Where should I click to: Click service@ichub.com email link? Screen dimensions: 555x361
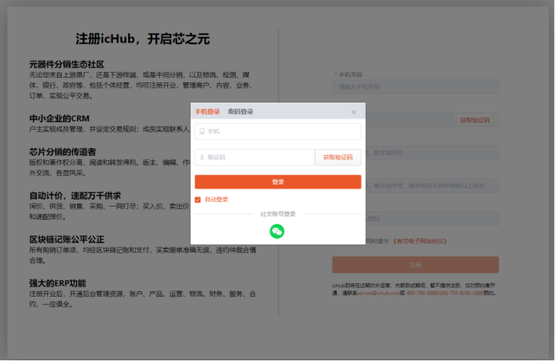click(378, 293)
